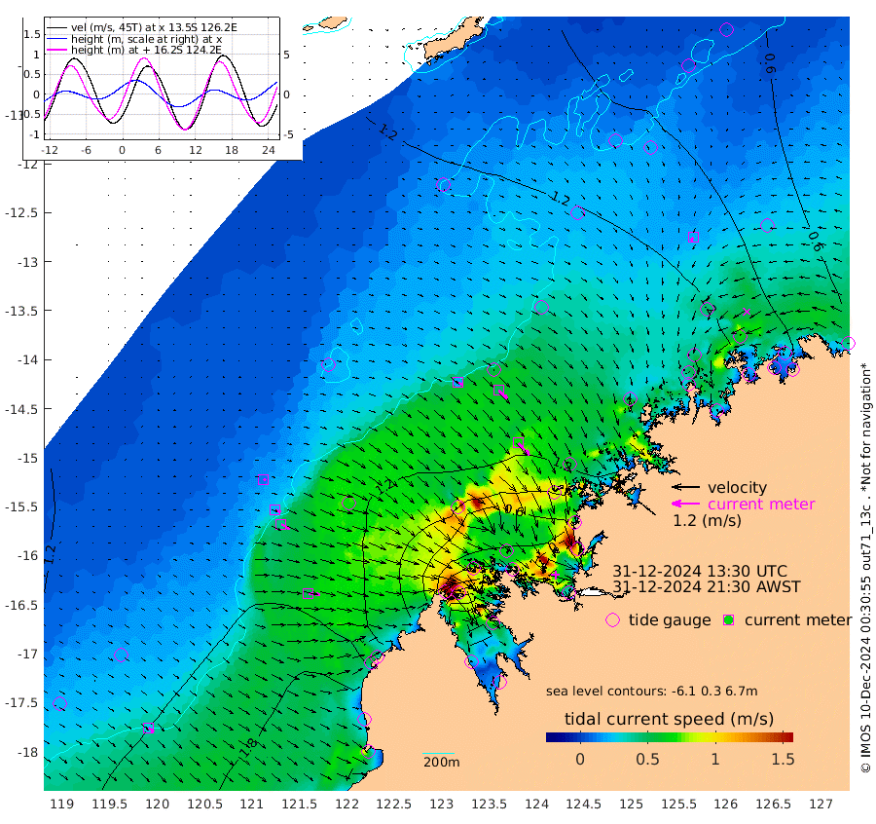The height and width of the screenshot is (824, 876).
Task: Click the 'current meter' label beside green square
Action: pyautogui.click(x=798, y=620)
